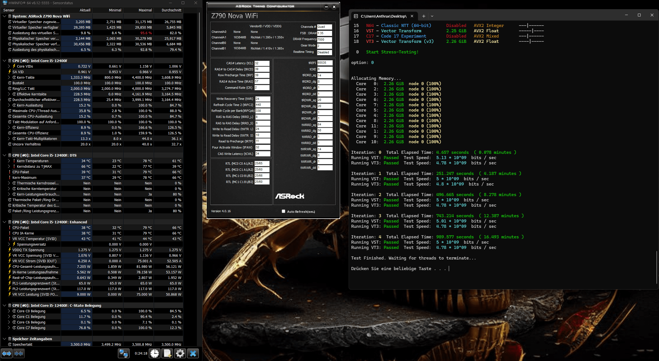Click thermometer icon beside VR VCC Temperatur

point(10,239)
